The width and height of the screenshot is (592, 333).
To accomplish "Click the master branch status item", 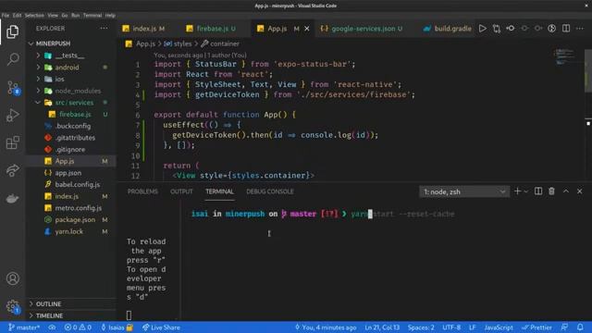I will [24, 327].
